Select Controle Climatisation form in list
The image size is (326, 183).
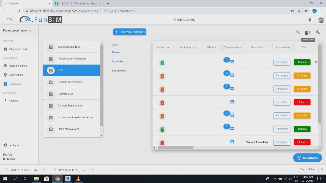tap(70, 82)
